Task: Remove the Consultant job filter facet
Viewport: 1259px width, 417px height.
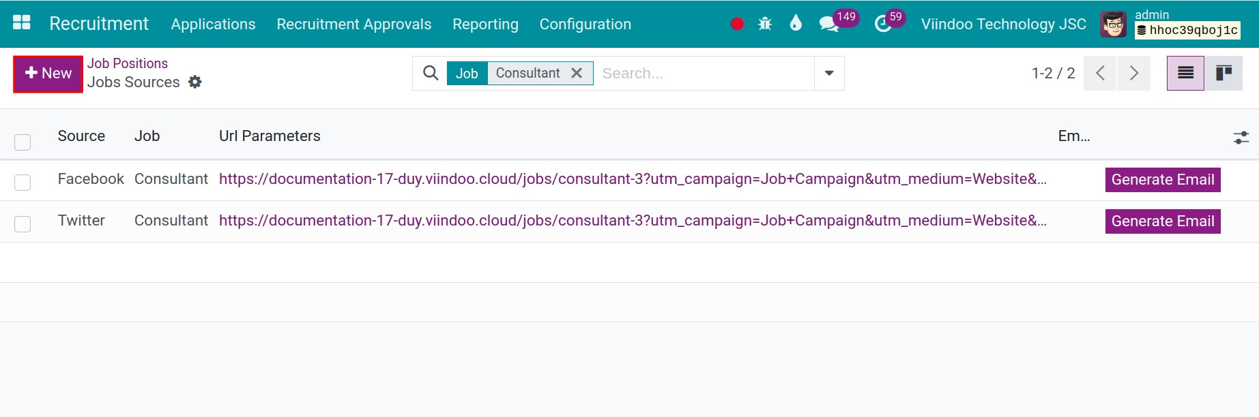Action: (577, 73)
